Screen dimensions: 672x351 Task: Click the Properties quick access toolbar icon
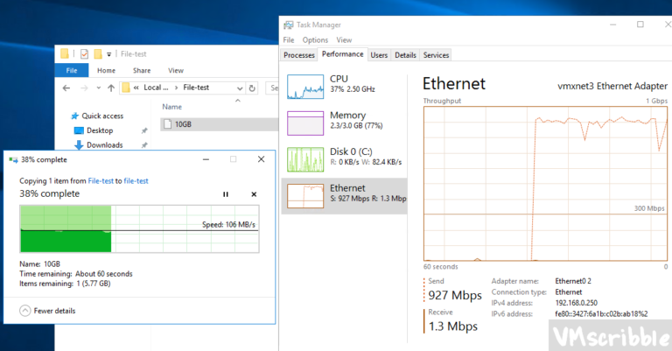84,53
